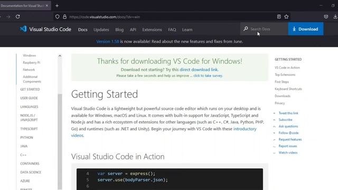This screenshot has width=338, height=190.
Task: Open the browser downloads arrow icon
Action: [x=335, y=16]
